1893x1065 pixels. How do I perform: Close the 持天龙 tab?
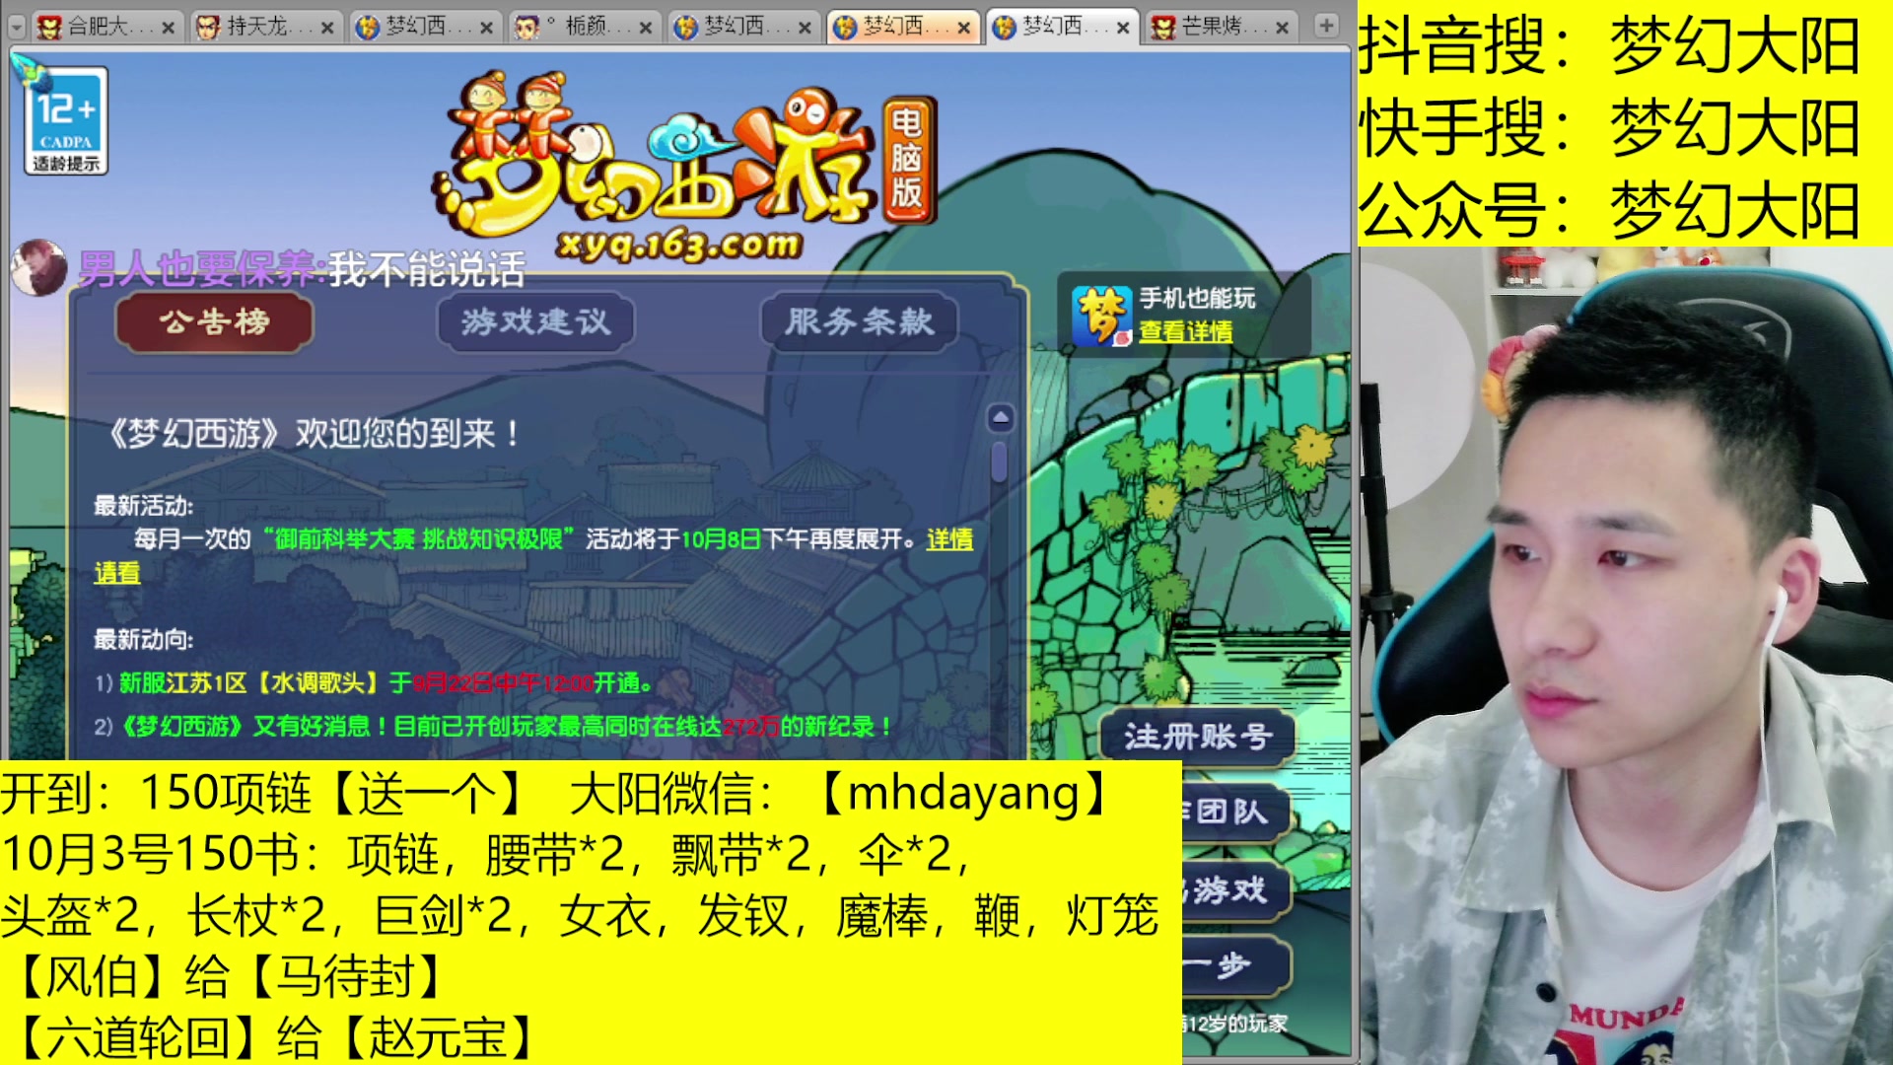pyautogui.click(x=327, y=28)
